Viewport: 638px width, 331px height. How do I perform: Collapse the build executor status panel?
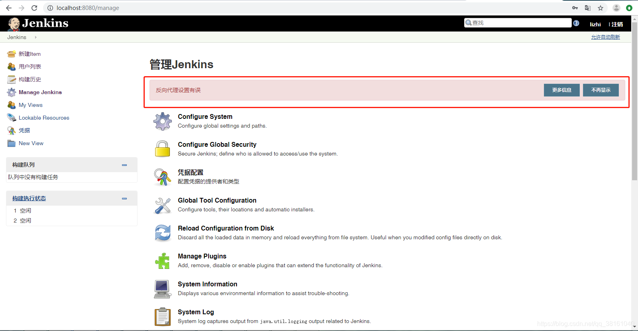click(124, 198)
